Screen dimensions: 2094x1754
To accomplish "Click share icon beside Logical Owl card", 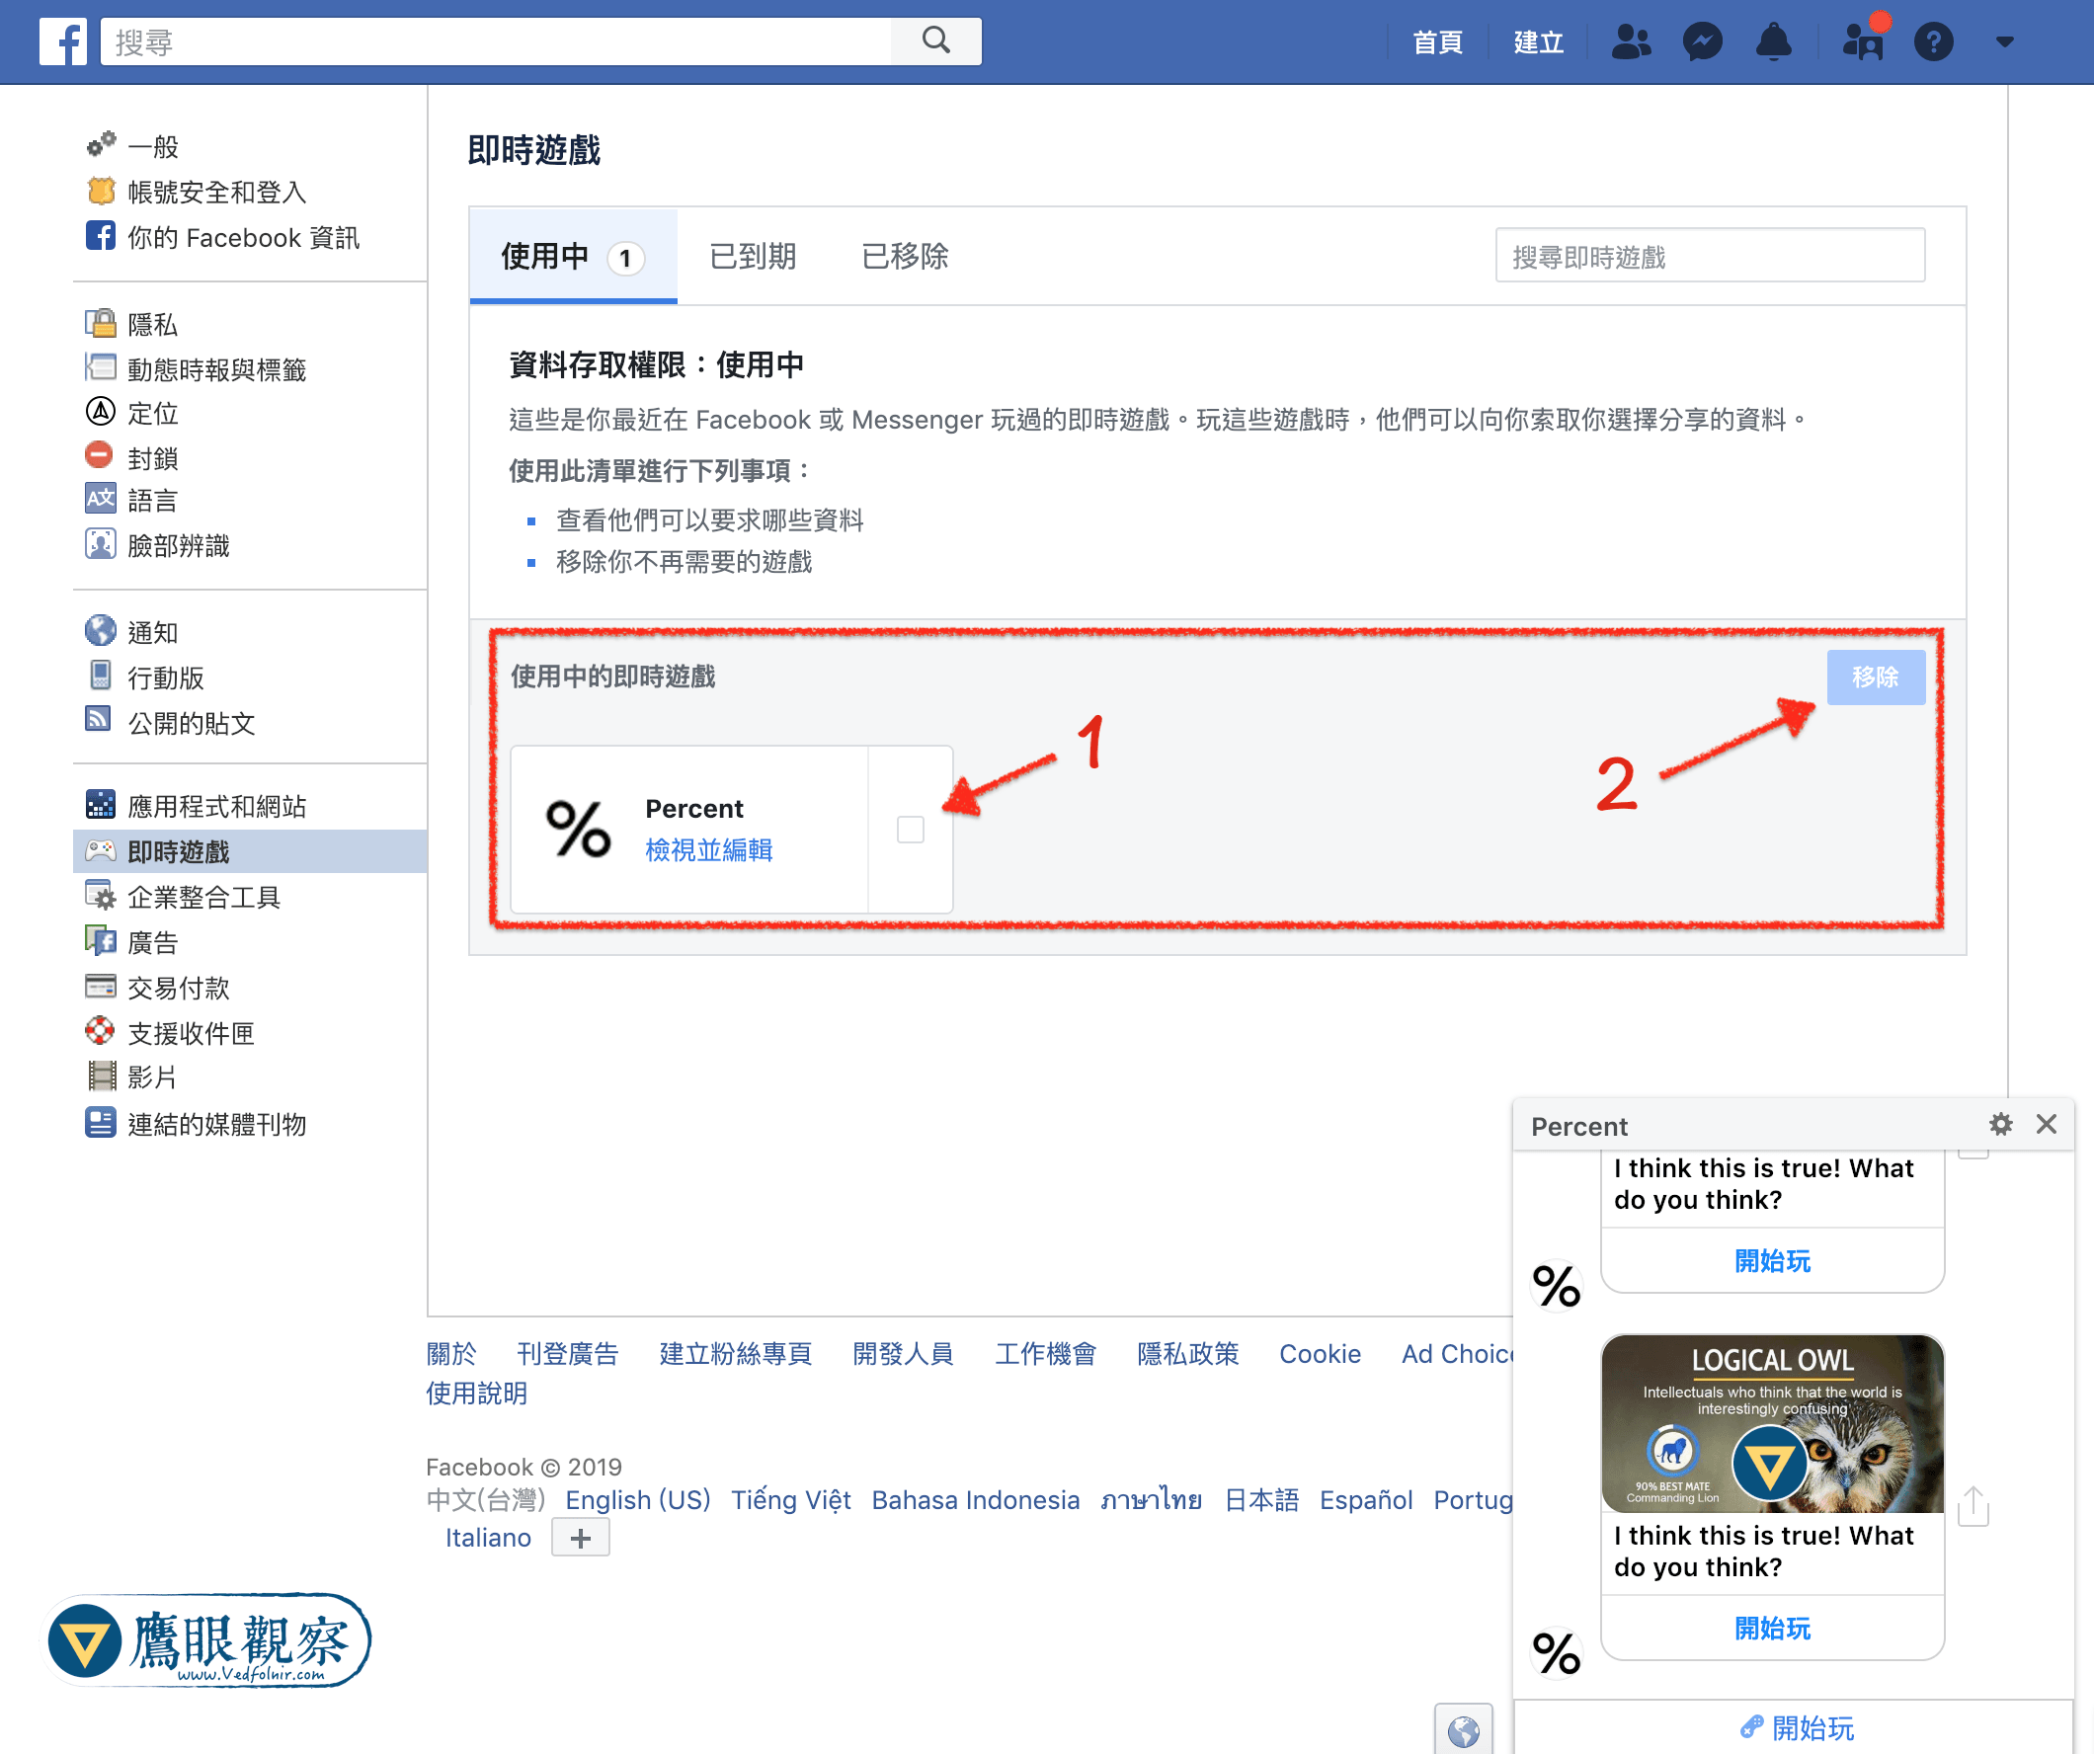I will pos(1973,1505).
